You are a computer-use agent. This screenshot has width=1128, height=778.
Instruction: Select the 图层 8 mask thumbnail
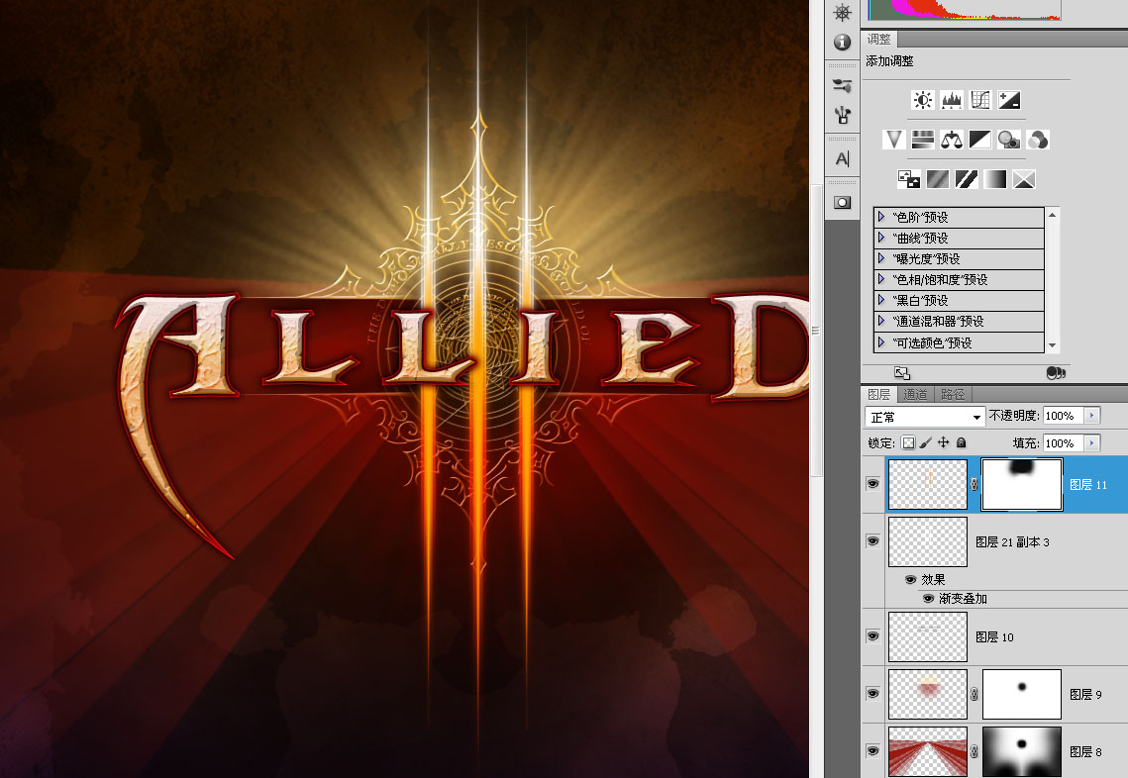pyautogui.click(x=1021, y=752)
